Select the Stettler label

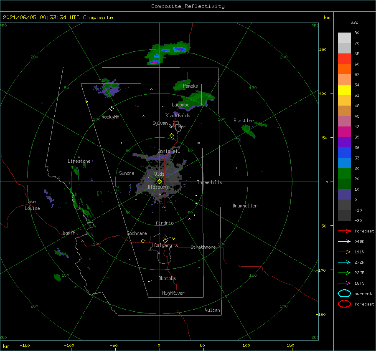point(244,121)
